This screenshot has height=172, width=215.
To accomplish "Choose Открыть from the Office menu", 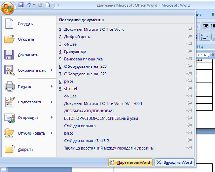I will pyautogui.click(x=29, y=39).
